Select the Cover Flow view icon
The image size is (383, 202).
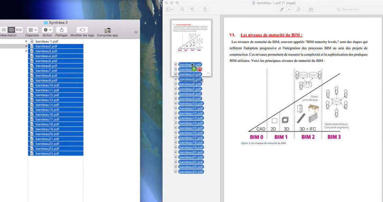click(18, 30)
